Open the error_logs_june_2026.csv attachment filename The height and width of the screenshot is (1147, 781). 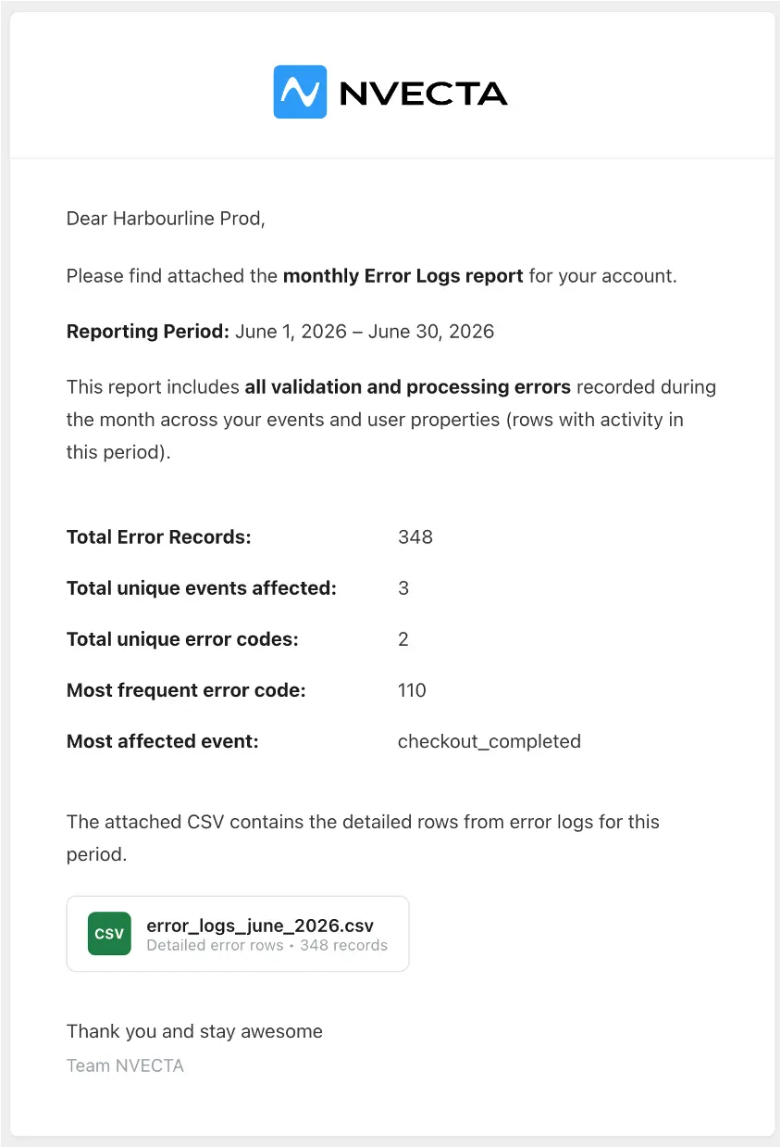(260, 925)
